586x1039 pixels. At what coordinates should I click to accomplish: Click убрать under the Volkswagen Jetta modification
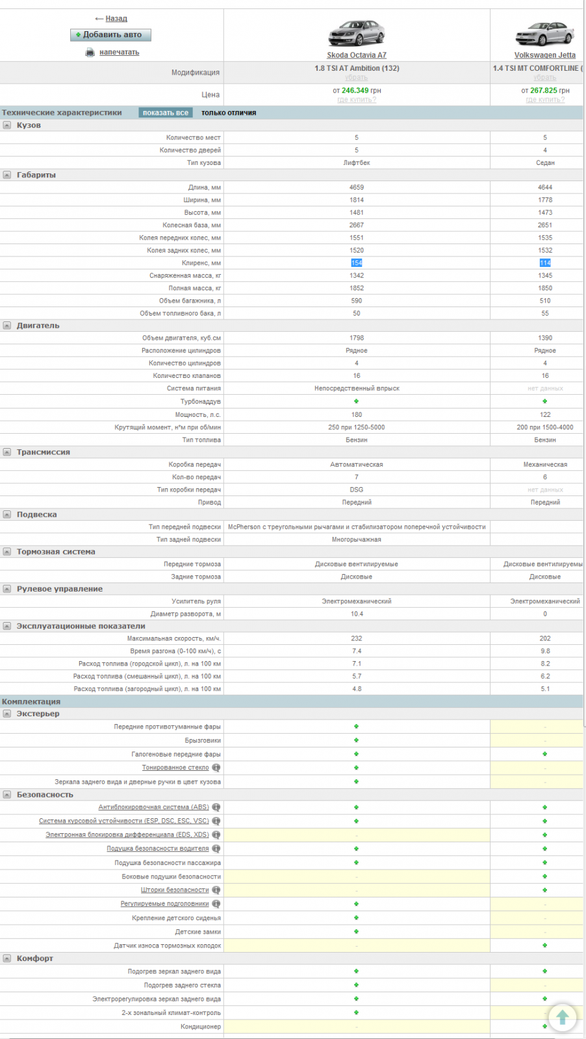pyautogui.click(x=545, y=78)
